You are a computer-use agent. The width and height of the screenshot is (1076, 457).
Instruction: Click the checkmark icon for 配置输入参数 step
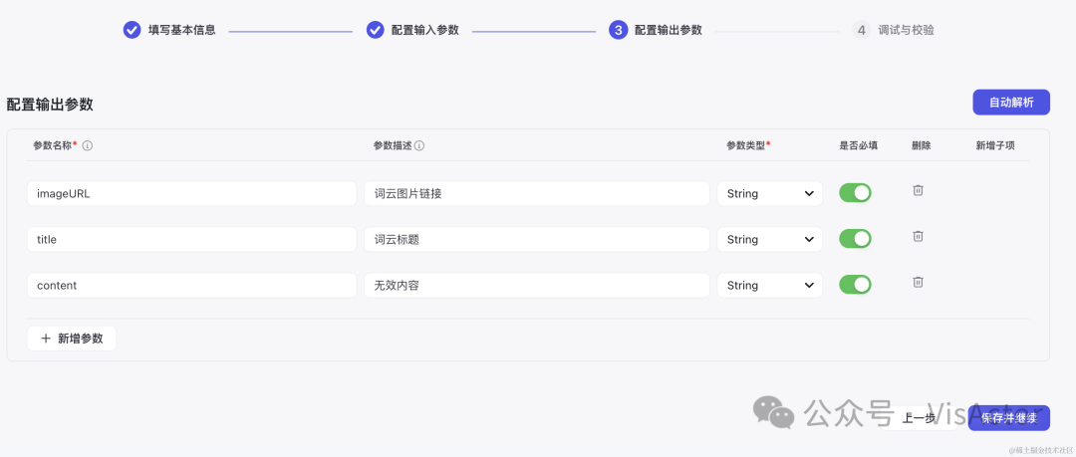[375, 30]
